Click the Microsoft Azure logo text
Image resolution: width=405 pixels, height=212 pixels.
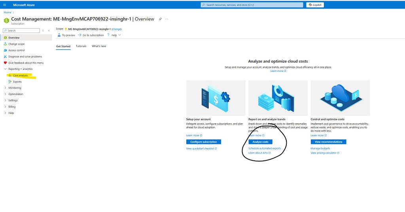pos(24,5)
